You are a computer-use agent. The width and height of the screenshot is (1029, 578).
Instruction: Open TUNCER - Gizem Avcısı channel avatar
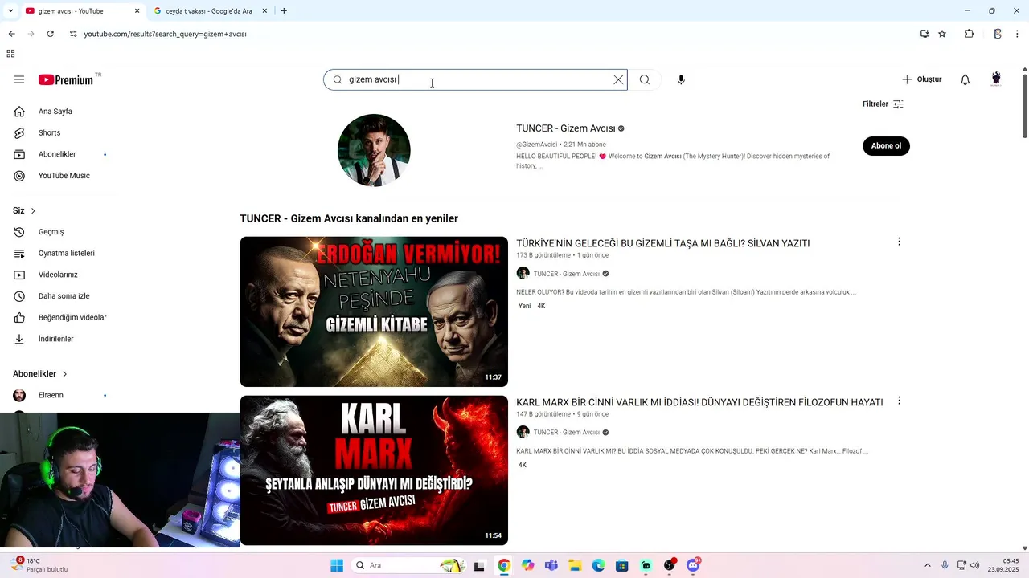tap(374, 150)
